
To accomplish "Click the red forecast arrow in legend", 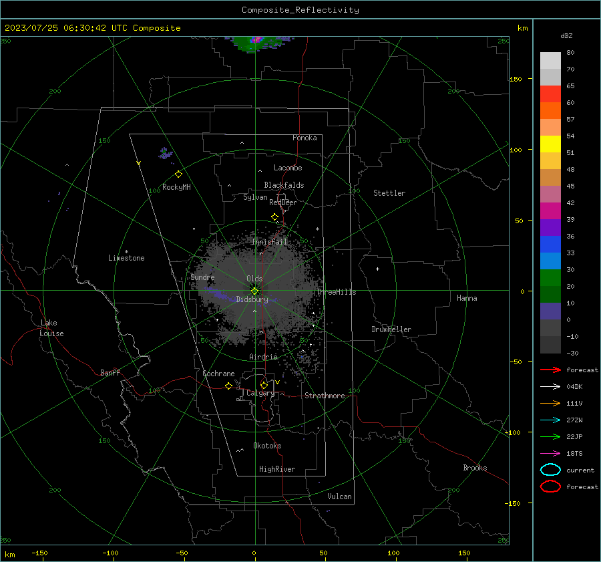I will [x=550, y=370].
